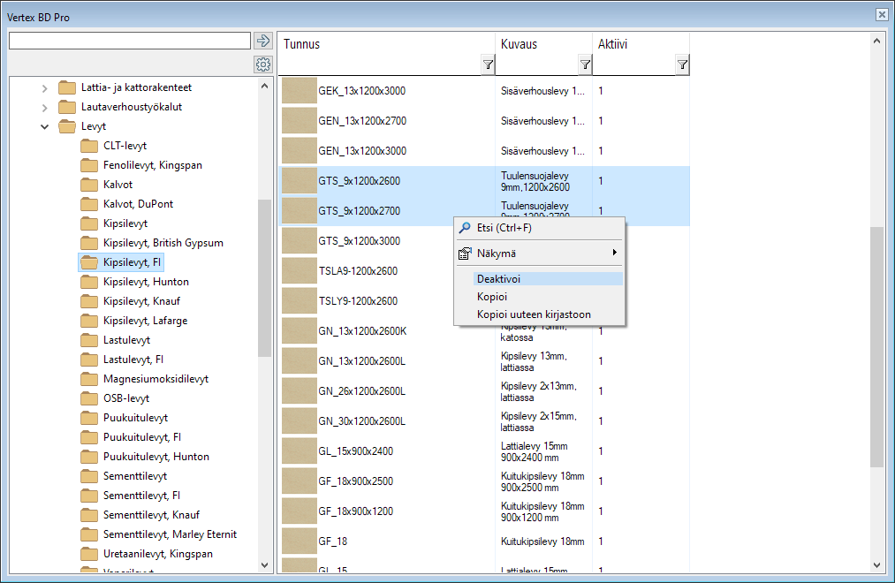Open the OSB-levyt folder in tree
The height and width of the screenshot is (583, 895).
pyautogui.click(x=125, y=398)
